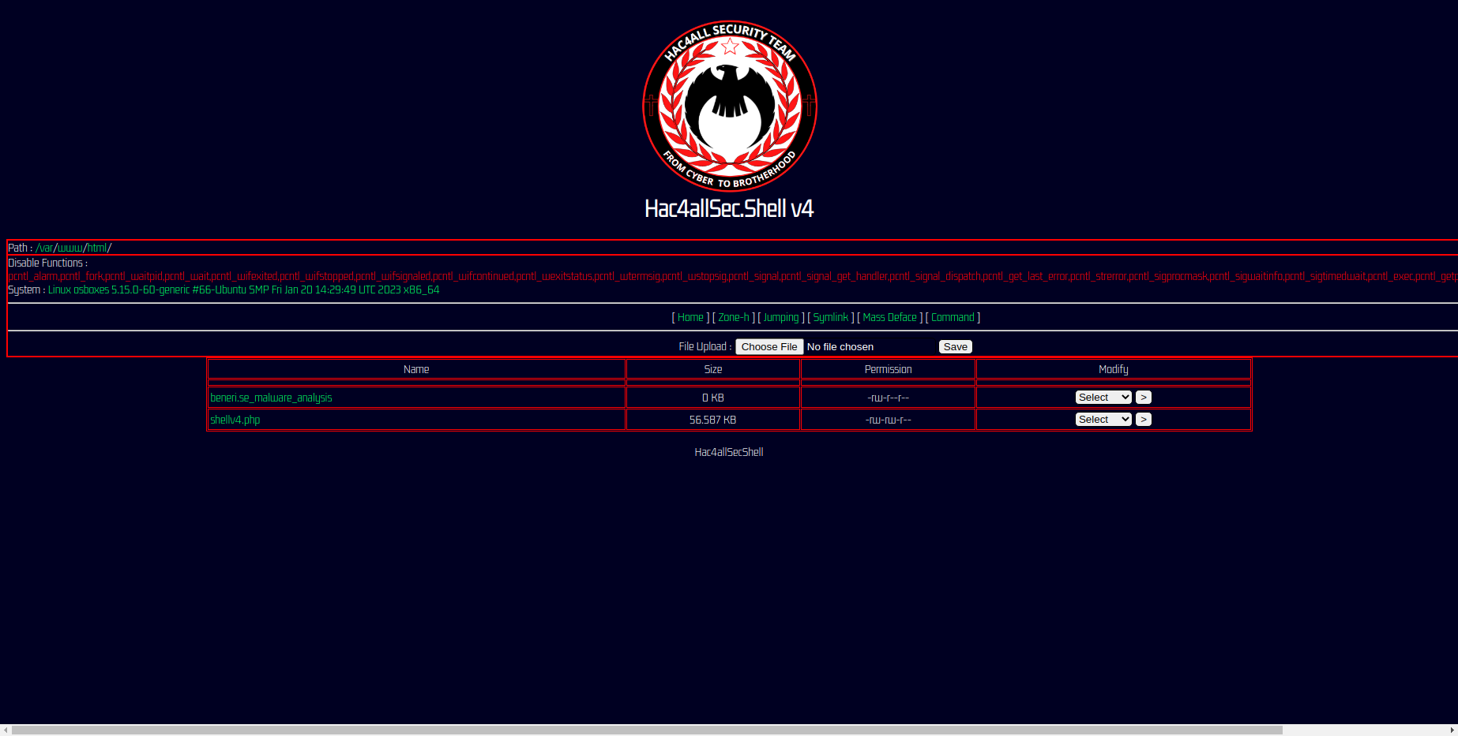This screenshot has height=736, width=1458.
Task: Navigate to the www path segment
Action: (70, 248)
